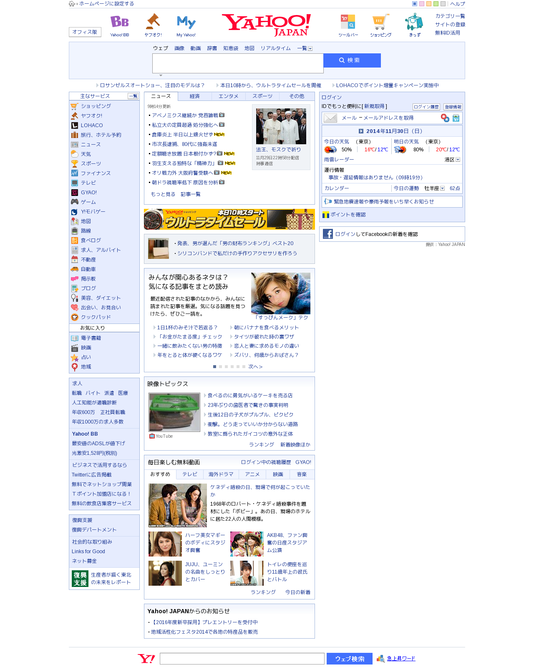The image size is (534, 667).
Task: Click the ログイン履歴 button
Action: pyautogui.click(x=426, y=107)
